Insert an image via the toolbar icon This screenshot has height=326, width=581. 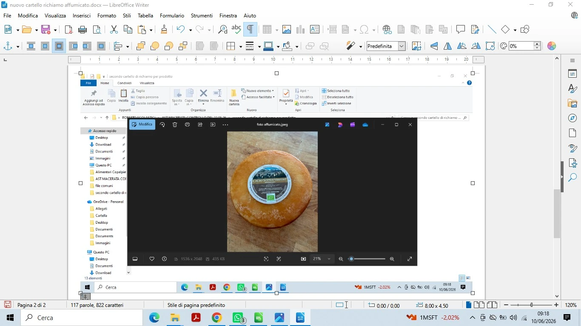(287, 29)
